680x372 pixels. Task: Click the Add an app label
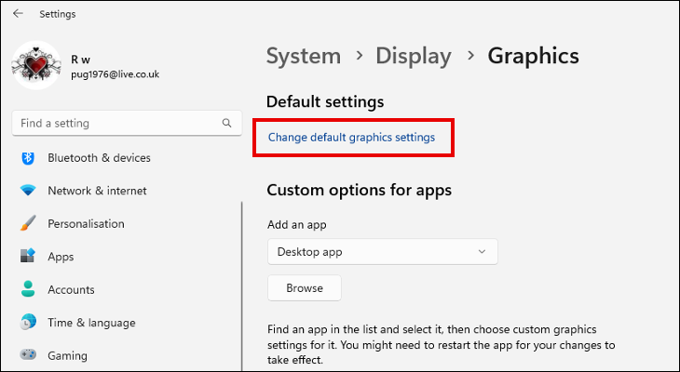[297, 225]
